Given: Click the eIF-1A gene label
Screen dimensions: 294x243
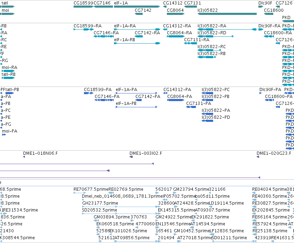Looking at the screenshot, I should click(x=121, y=3).
